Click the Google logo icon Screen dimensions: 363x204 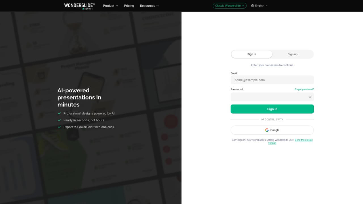267,130
